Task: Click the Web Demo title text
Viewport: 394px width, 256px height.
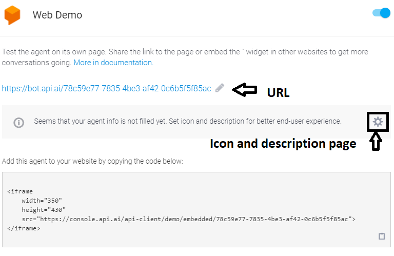Action: [57, 15]
